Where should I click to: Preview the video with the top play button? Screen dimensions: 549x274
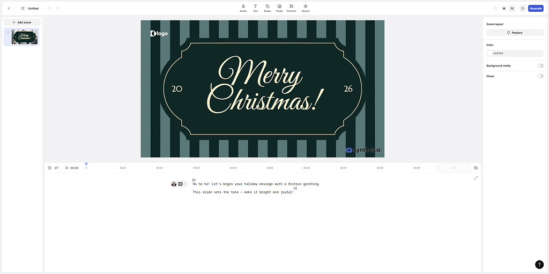pyautogui.click(x=523, y=9)
